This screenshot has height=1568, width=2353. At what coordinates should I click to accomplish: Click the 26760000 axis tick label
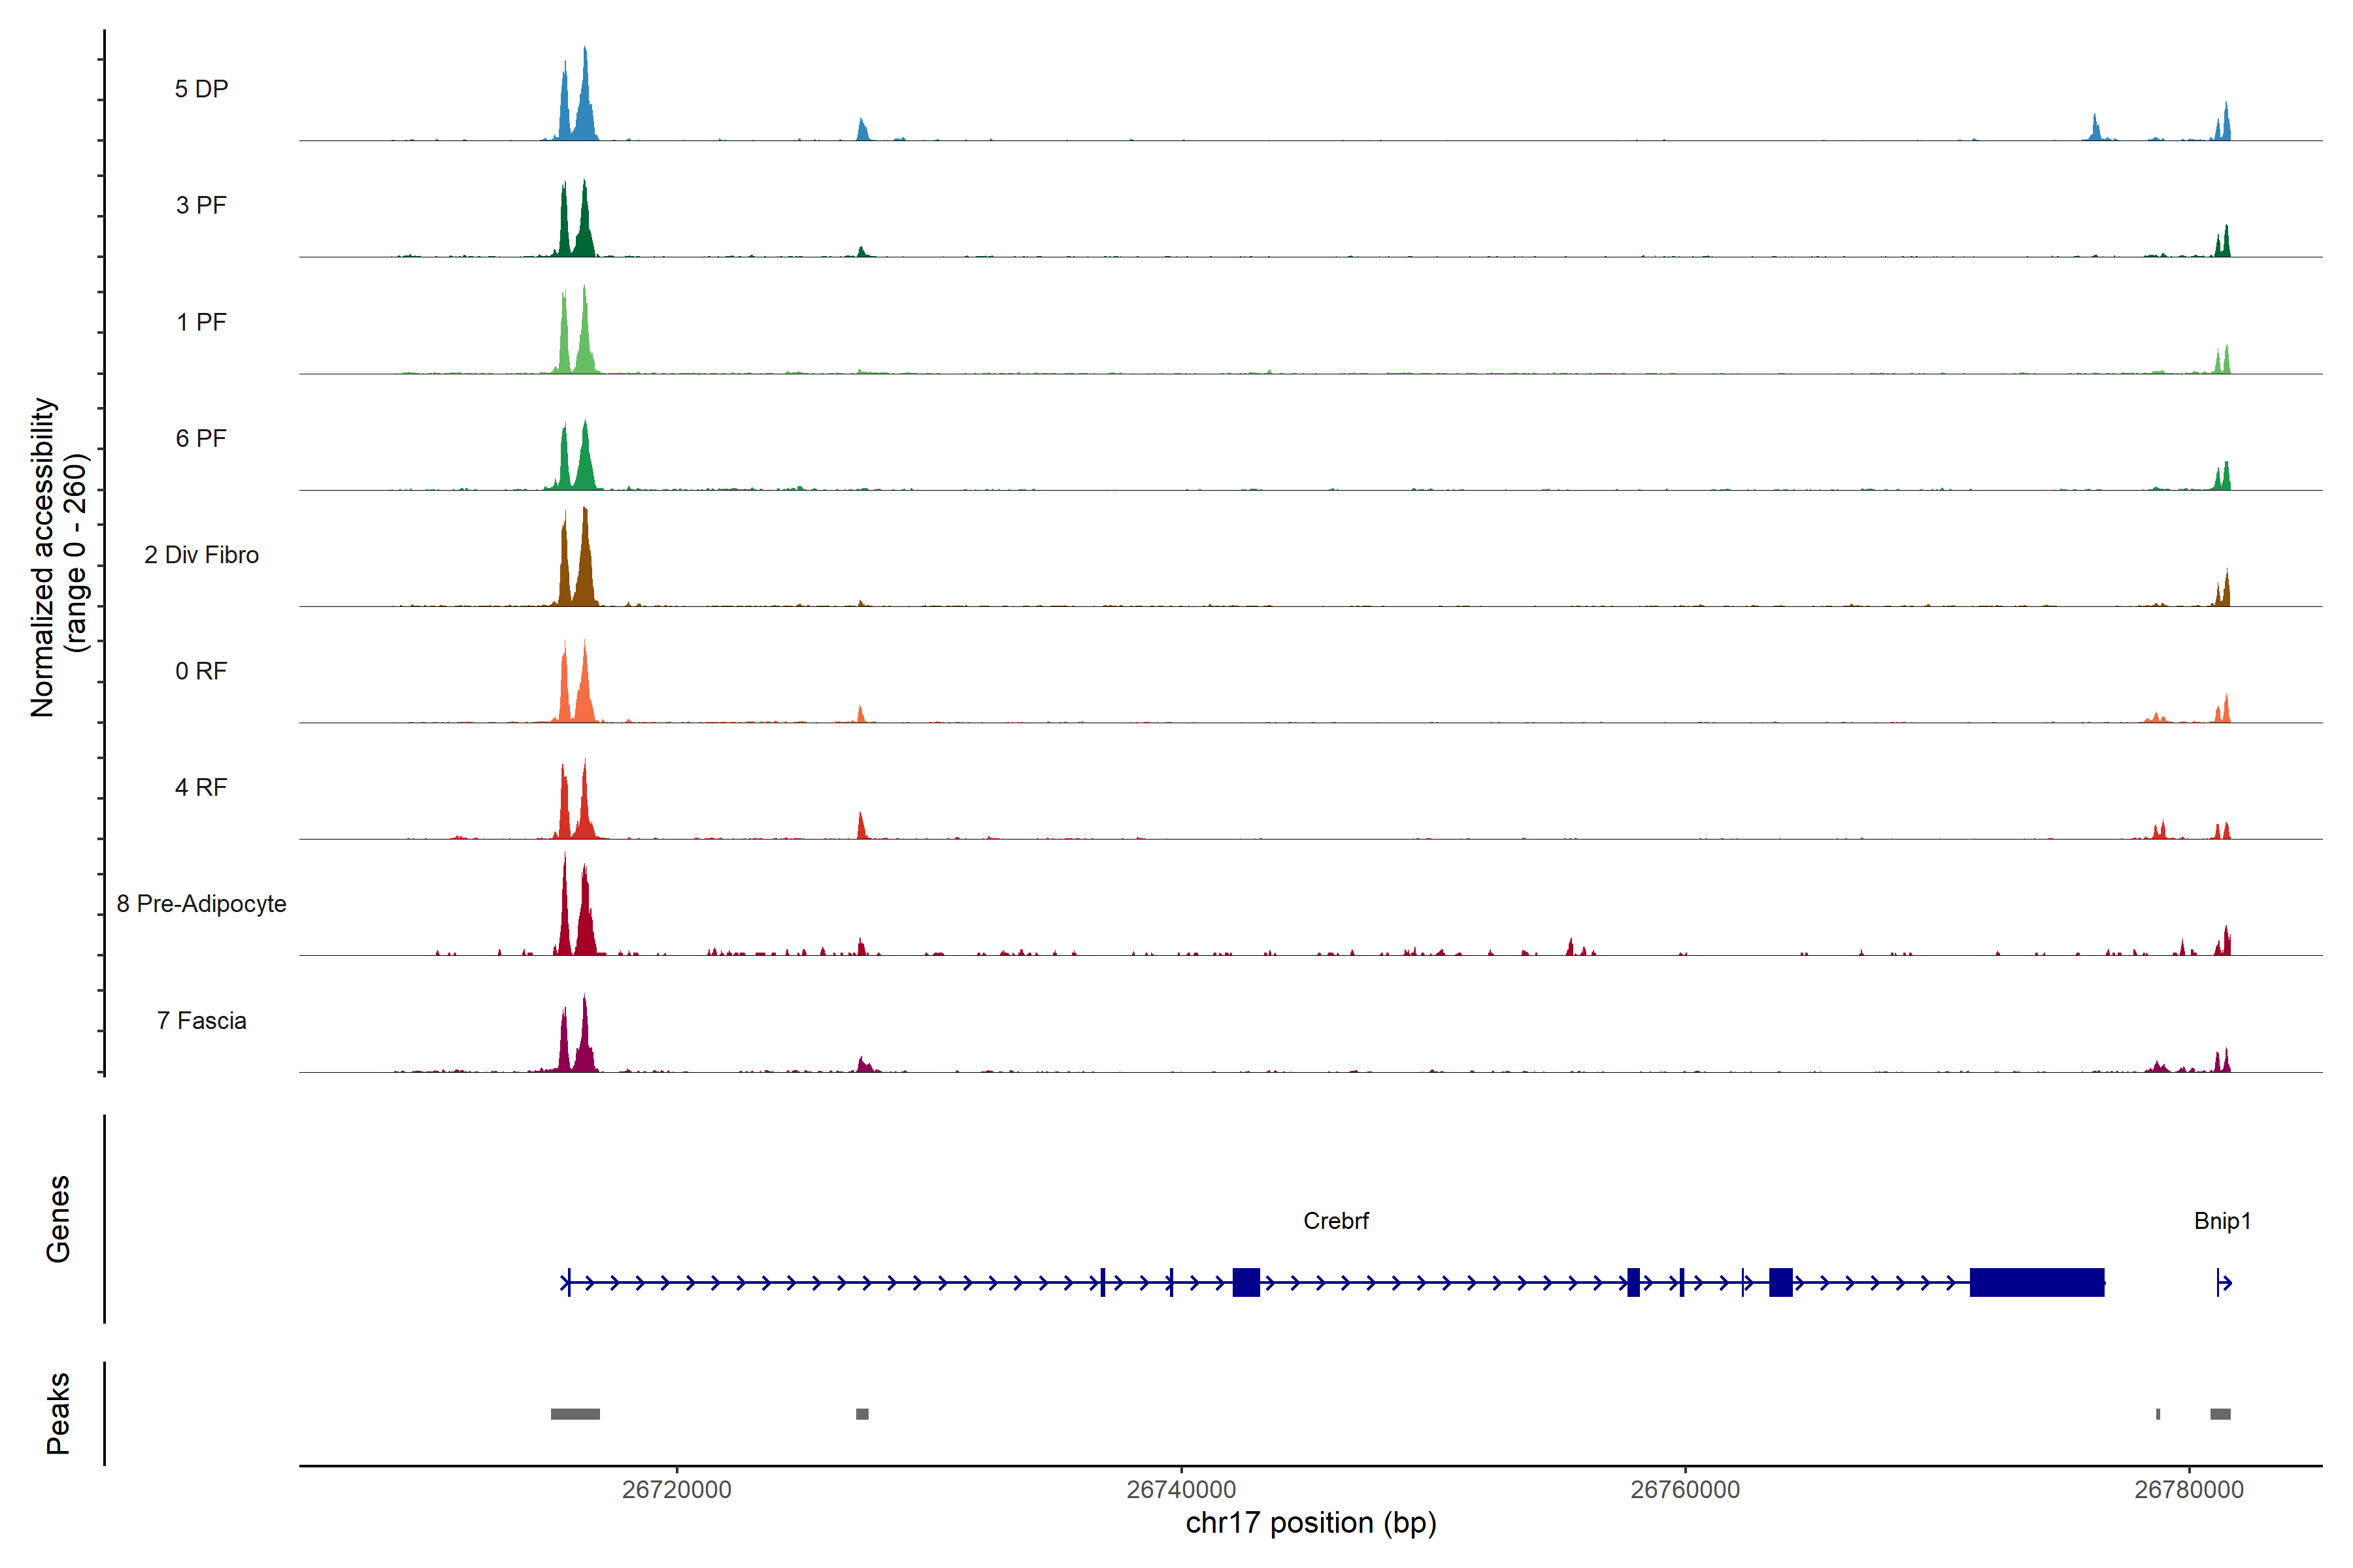[x=1685, y=1490]
